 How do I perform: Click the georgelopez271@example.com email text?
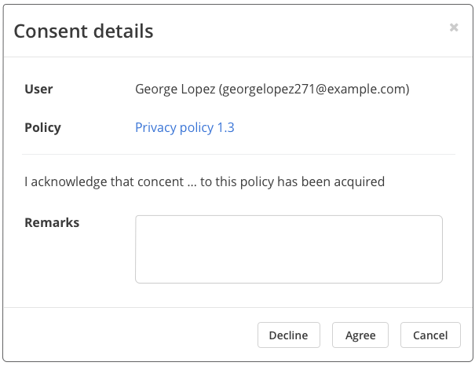point(314,89)
